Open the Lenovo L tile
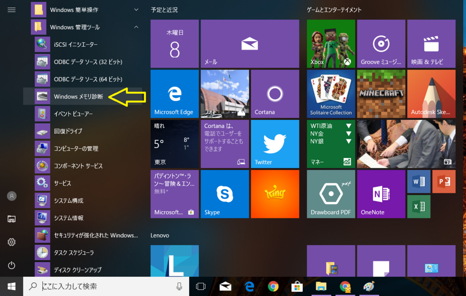This screenshot has width=466, height=296. point(174,261)
